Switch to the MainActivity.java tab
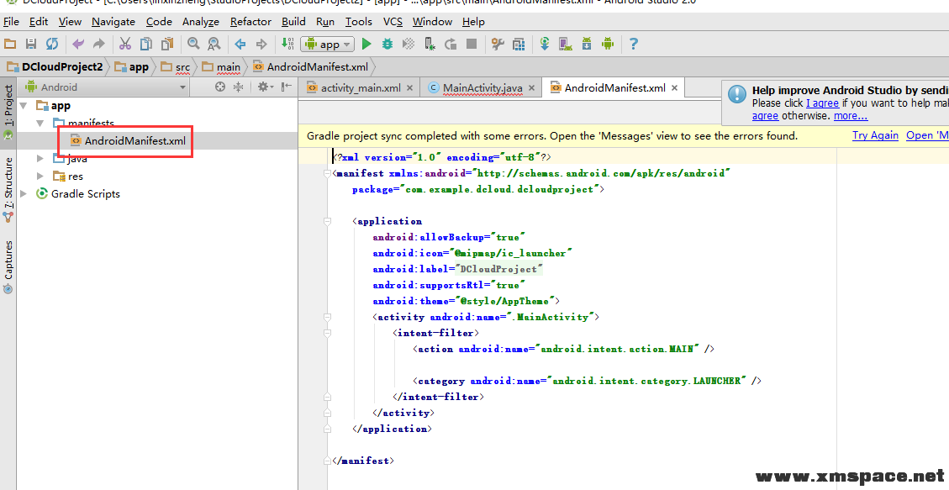 (482, 87)
